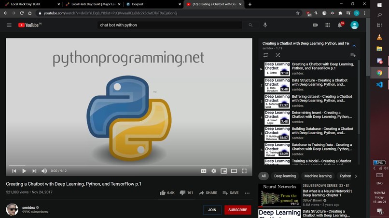
Task: Click the Neural Networks video thumbnail
Action: coord(279,195)
